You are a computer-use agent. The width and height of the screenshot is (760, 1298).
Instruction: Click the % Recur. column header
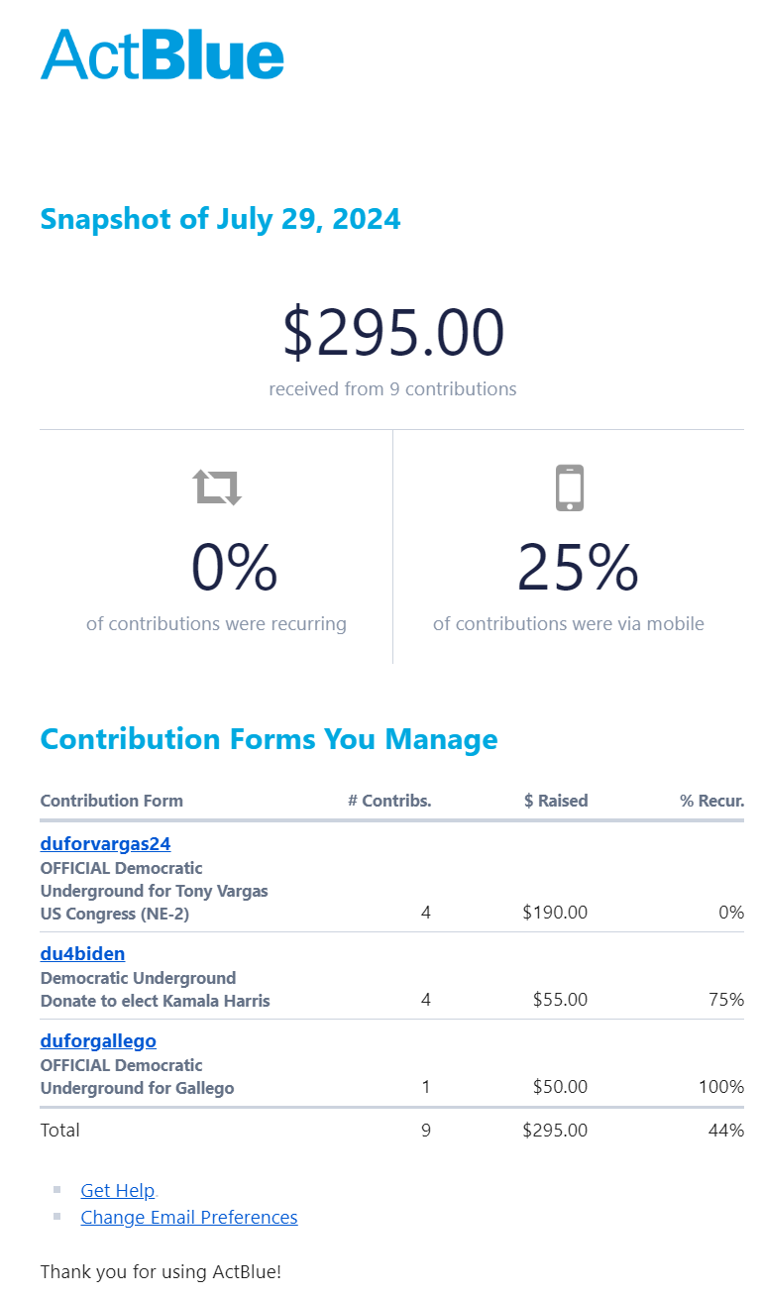click(x=711, y=801)
